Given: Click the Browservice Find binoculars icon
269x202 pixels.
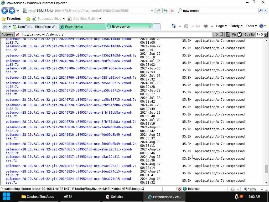Looking at the screenshot, I should (x=234, y=34).
